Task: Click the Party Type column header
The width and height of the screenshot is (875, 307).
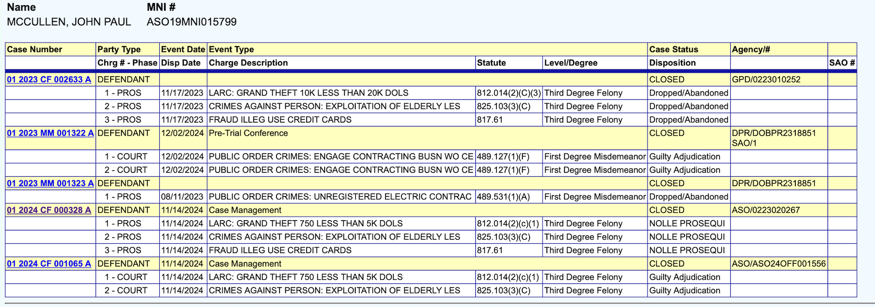Action: 119,49
